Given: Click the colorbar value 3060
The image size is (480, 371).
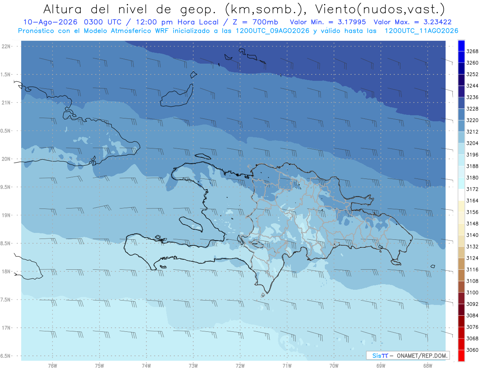Looking at the screenshot, I should pyautogui.click(x=472, y=350).
